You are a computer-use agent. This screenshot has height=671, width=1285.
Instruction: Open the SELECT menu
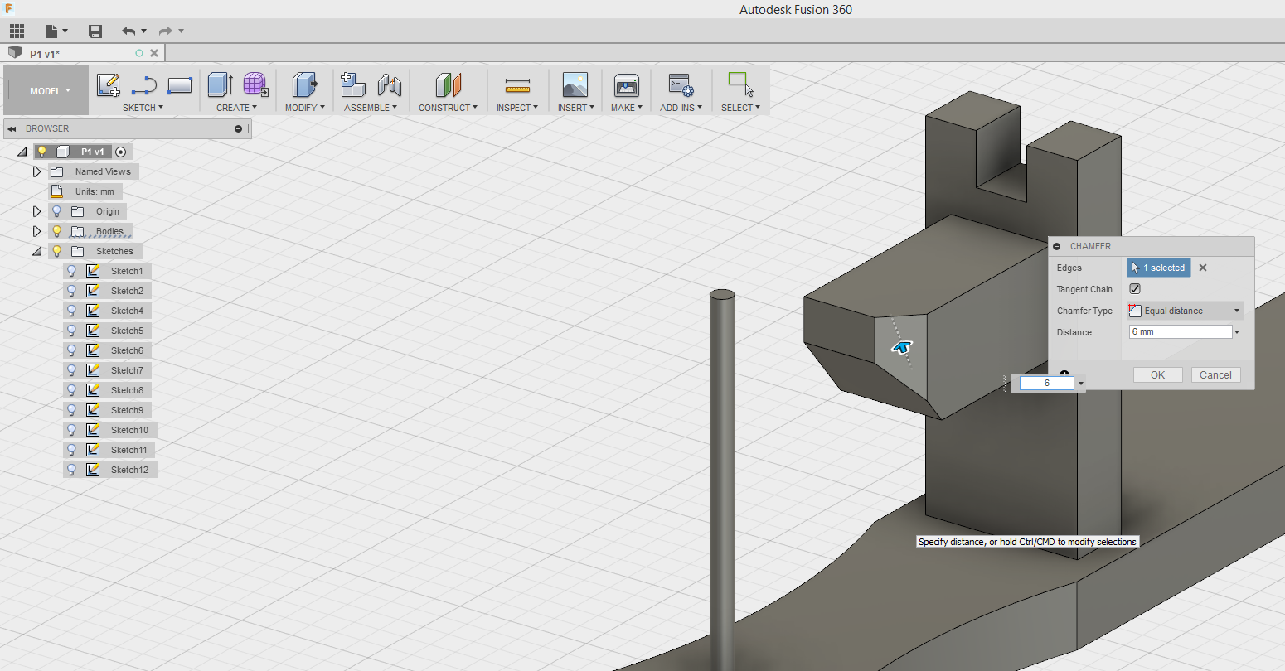tap(740, 108)
